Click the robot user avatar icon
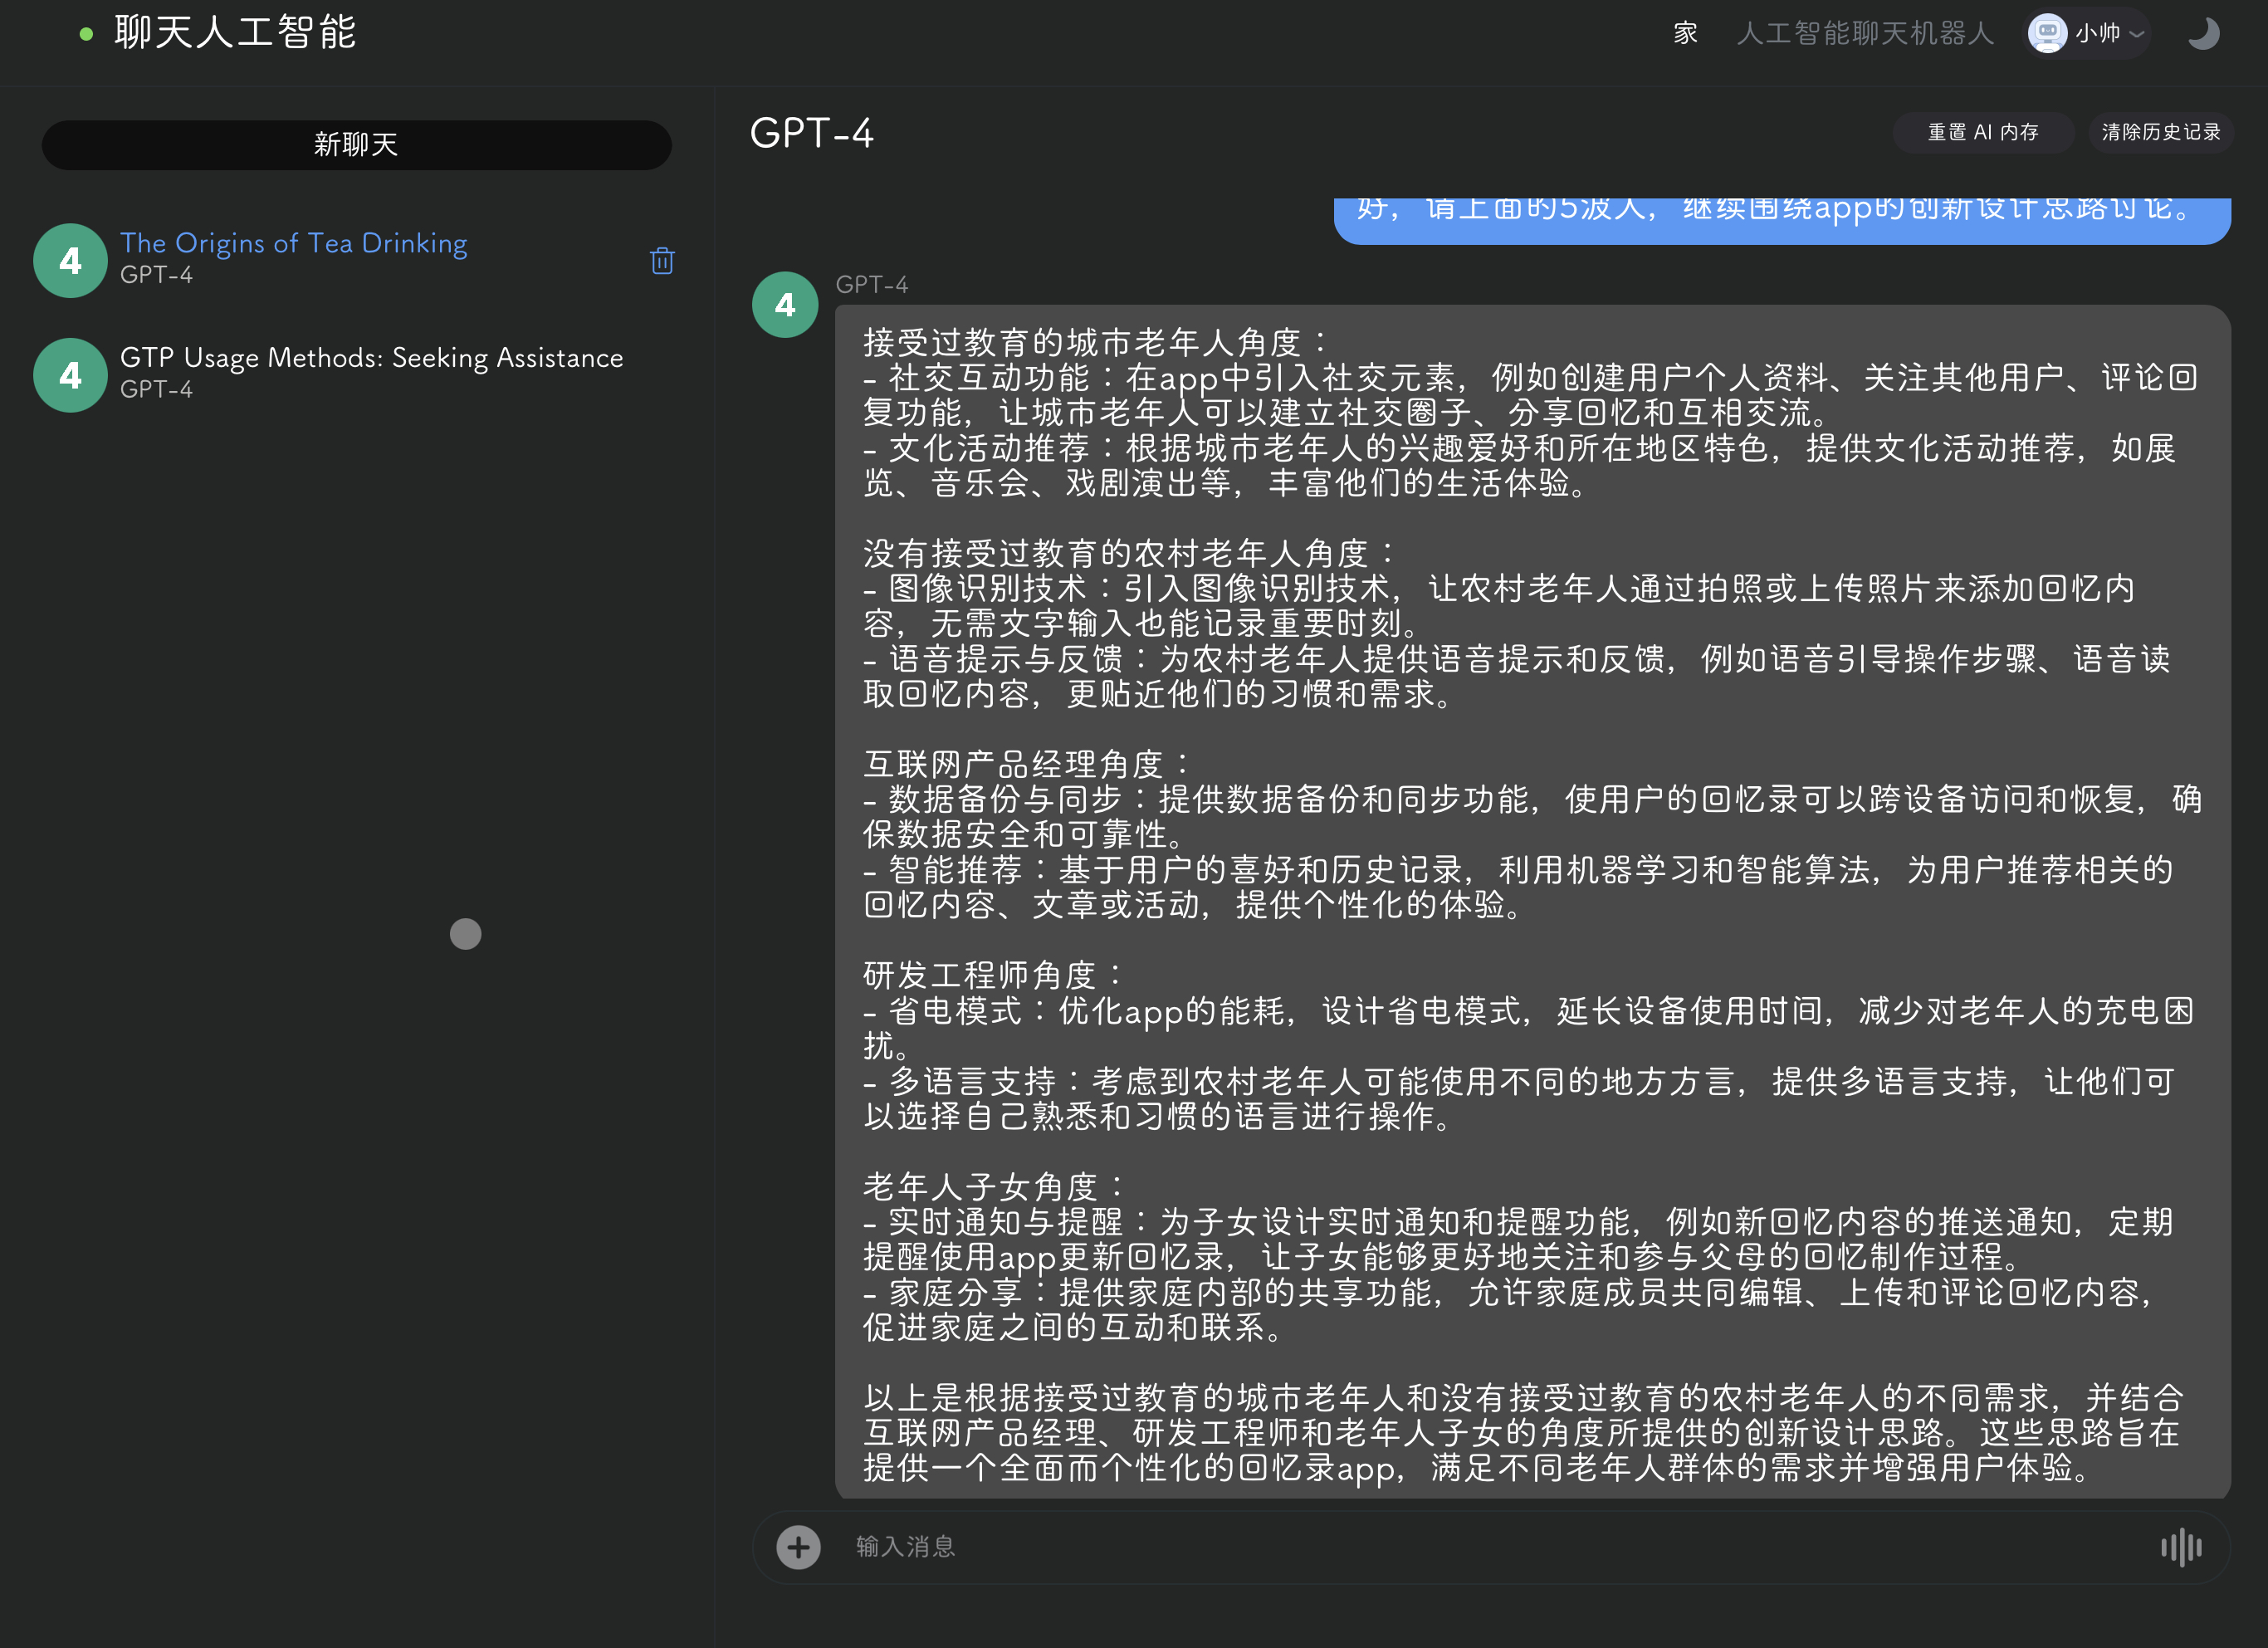Viewport: 2268px width, 1648px height. pos(2046,33)
